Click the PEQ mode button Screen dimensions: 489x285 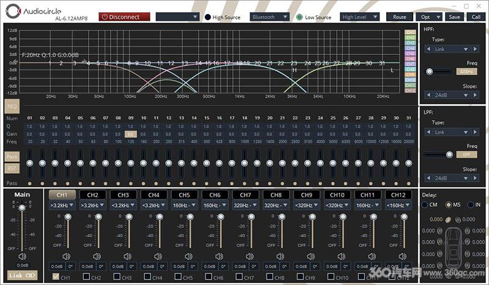(12, 106)
